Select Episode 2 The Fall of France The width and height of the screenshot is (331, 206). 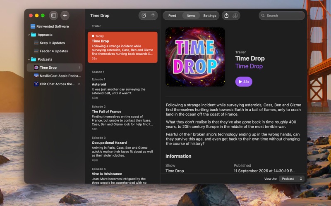point(122,117)
